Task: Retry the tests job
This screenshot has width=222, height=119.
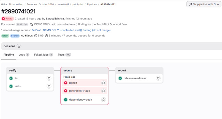Action: [49, 86]
